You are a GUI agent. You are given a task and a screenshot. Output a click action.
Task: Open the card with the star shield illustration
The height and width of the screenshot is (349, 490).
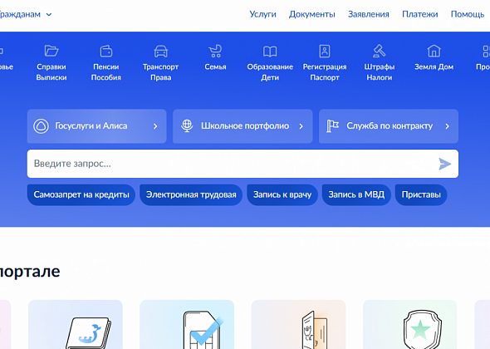410,325
